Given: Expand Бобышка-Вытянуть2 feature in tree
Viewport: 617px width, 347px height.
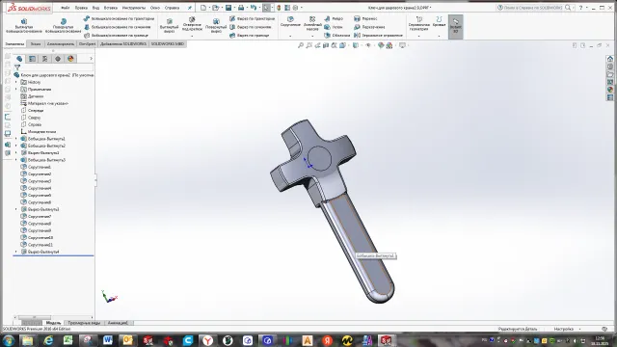Looking at the screenshot, I should (16, 146).
